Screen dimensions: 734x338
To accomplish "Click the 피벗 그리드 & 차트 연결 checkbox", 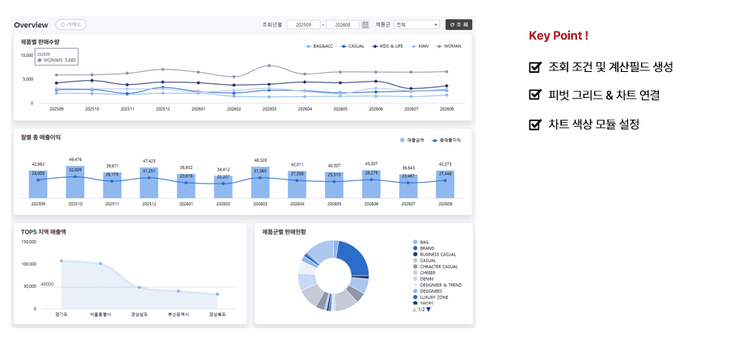I will pyautogui.click(x=534, y=95).
